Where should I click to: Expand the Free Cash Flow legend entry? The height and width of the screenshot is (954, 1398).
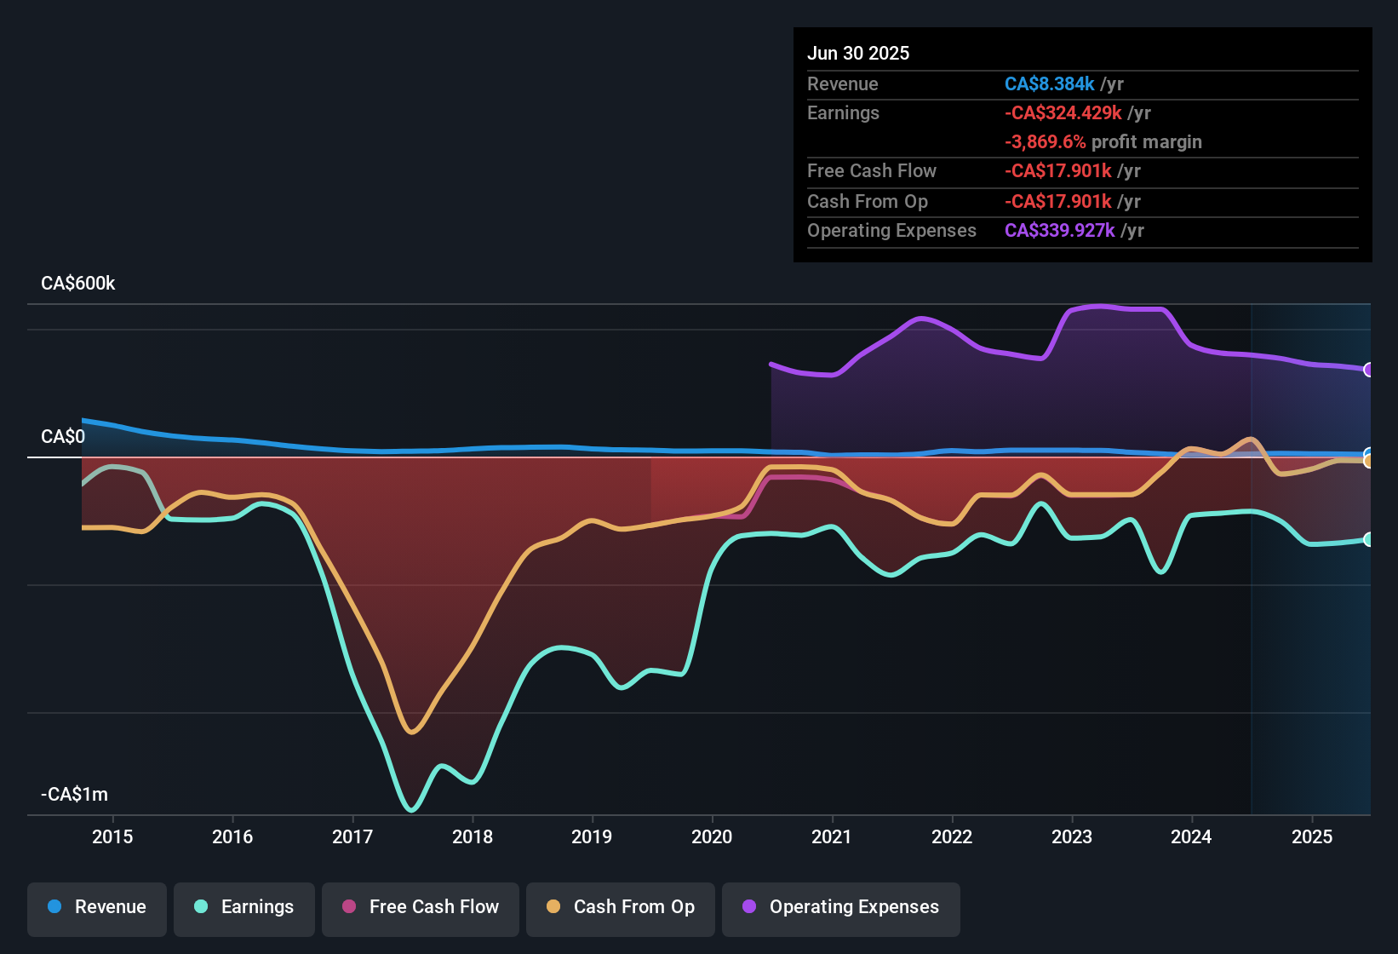click(420, 908)
